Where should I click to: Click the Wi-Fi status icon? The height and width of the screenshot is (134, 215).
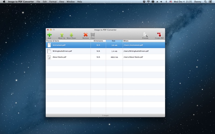click(x=148, y=2)
